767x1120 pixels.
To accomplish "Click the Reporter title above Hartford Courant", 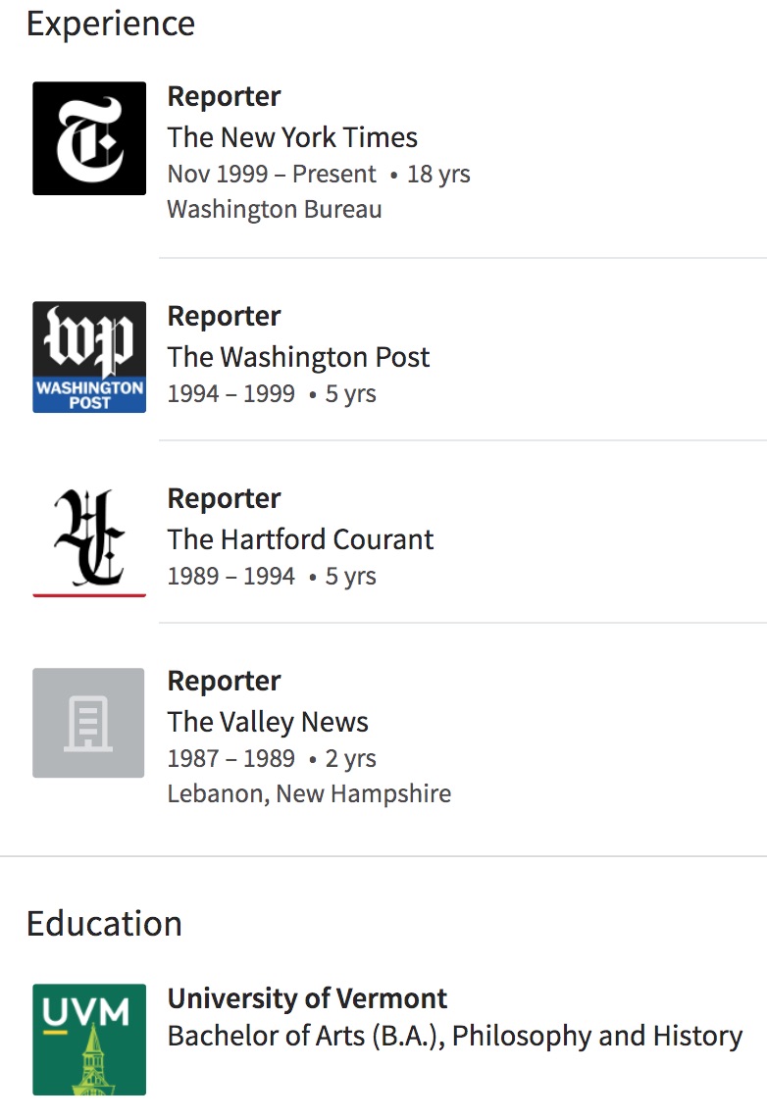I will pyautogui.click(x=224, y=498).
